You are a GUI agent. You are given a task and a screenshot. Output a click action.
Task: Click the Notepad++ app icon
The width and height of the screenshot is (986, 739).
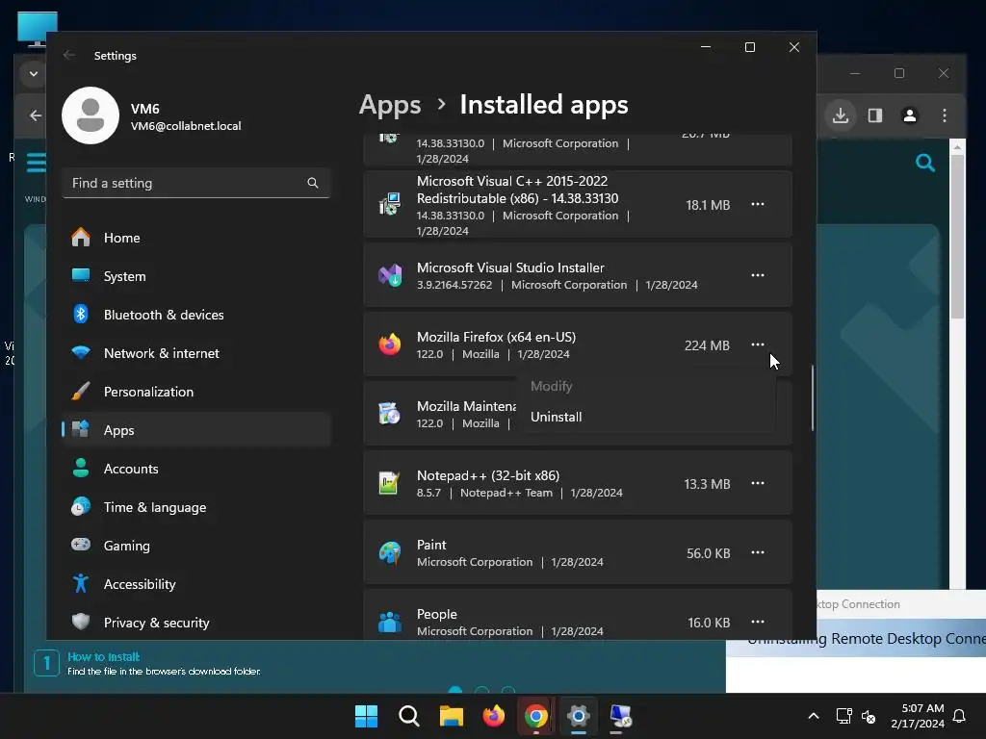pyautogui.click(x=390, y=483)
